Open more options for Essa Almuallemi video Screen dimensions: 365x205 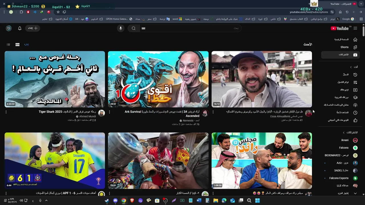[x=213, y=112]
